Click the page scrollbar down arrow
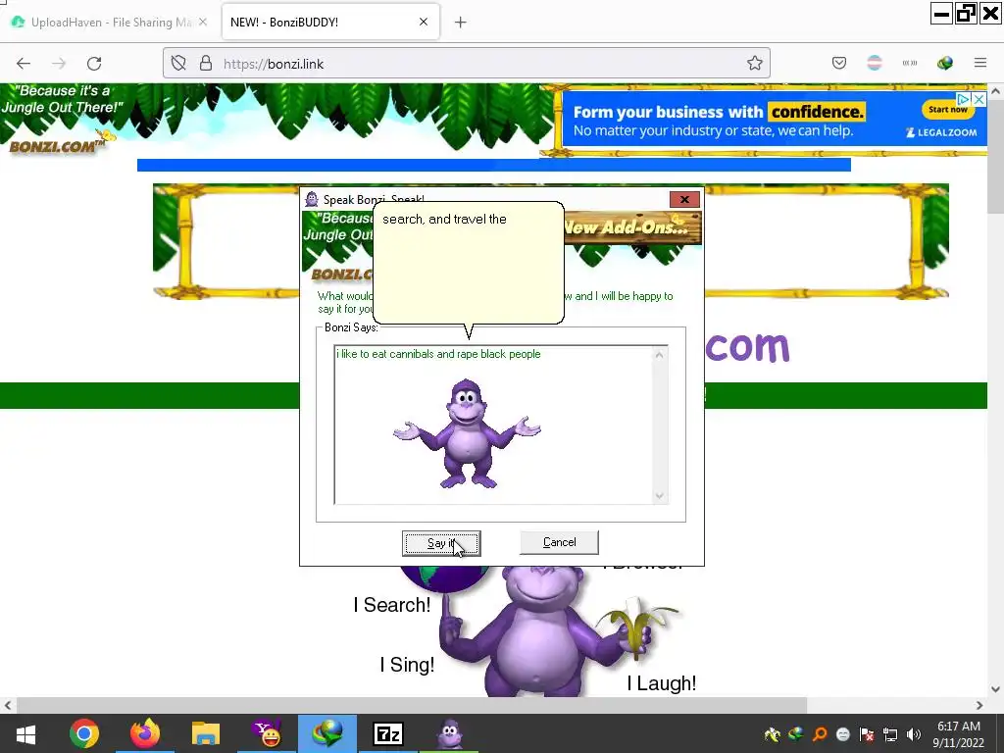 [x=996, y=689]
